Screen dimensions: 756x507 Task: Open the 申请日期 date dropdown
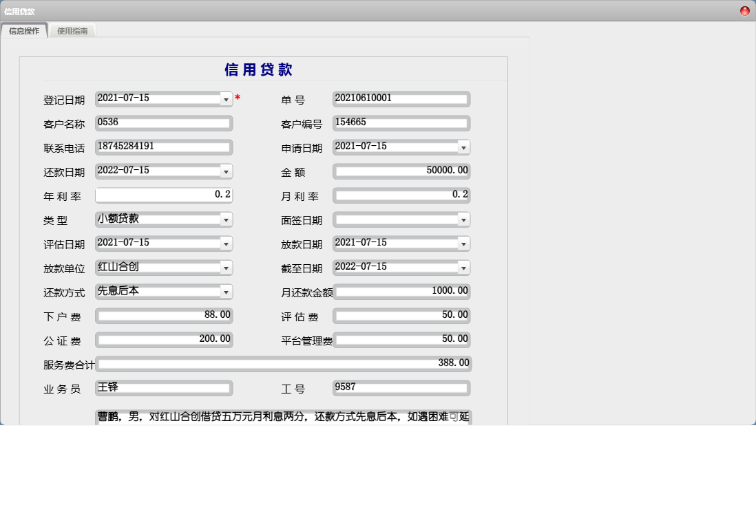coord(464,147)
